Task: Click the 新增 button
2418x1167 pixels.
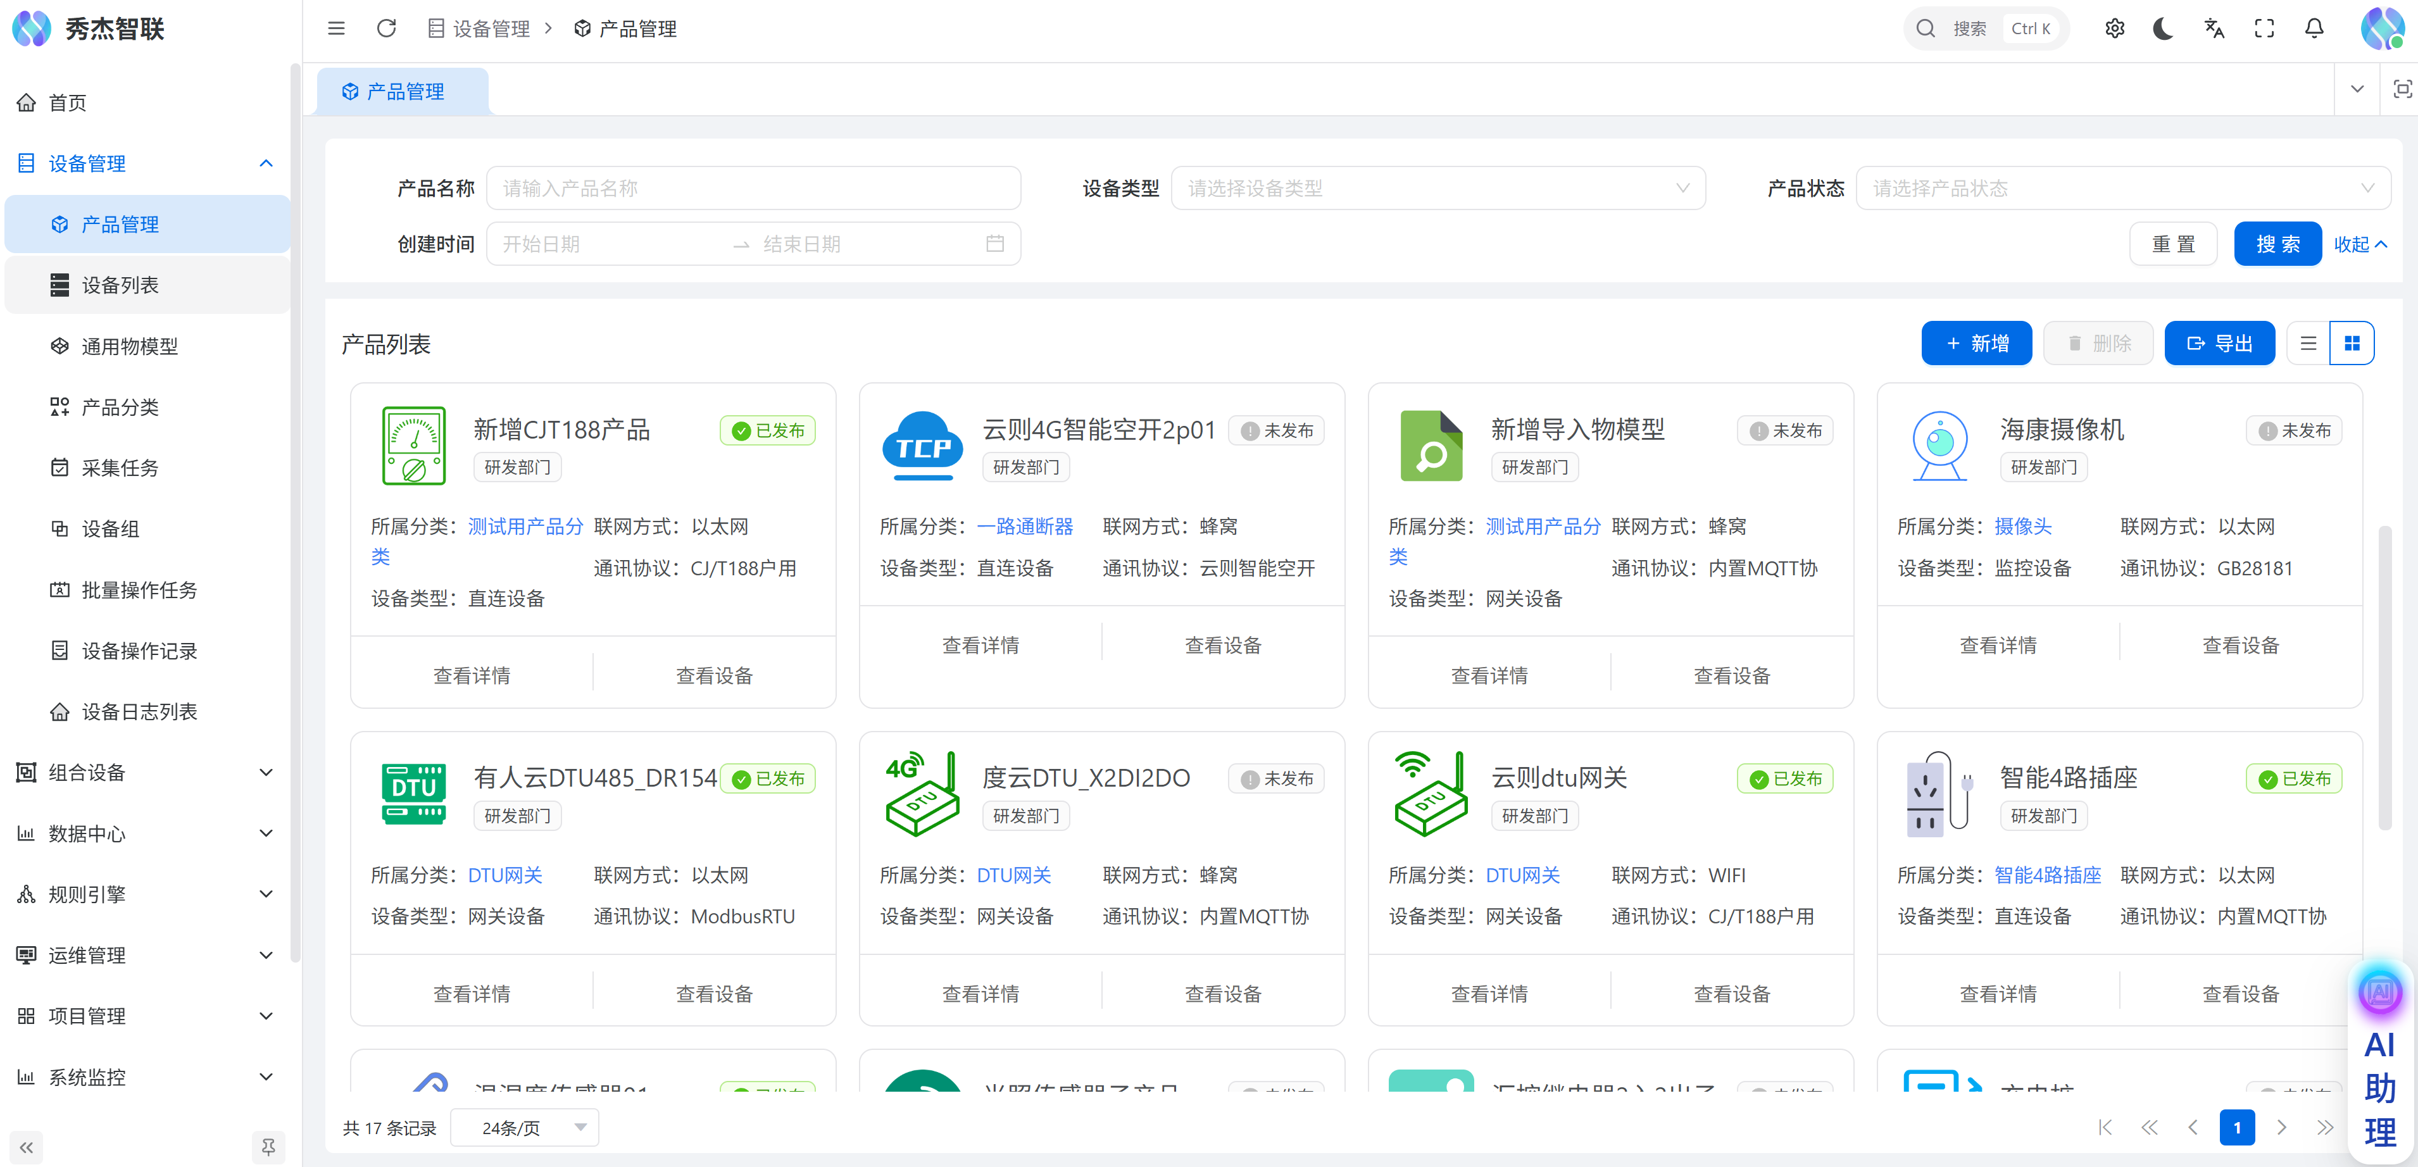Action: click(1976, 344)
